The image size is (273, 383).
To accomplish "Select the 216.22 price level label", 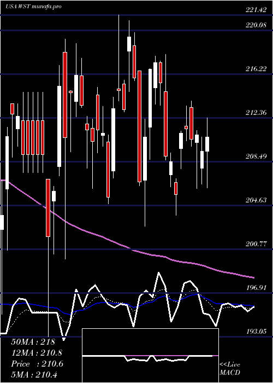I will [x=256, y=69].
